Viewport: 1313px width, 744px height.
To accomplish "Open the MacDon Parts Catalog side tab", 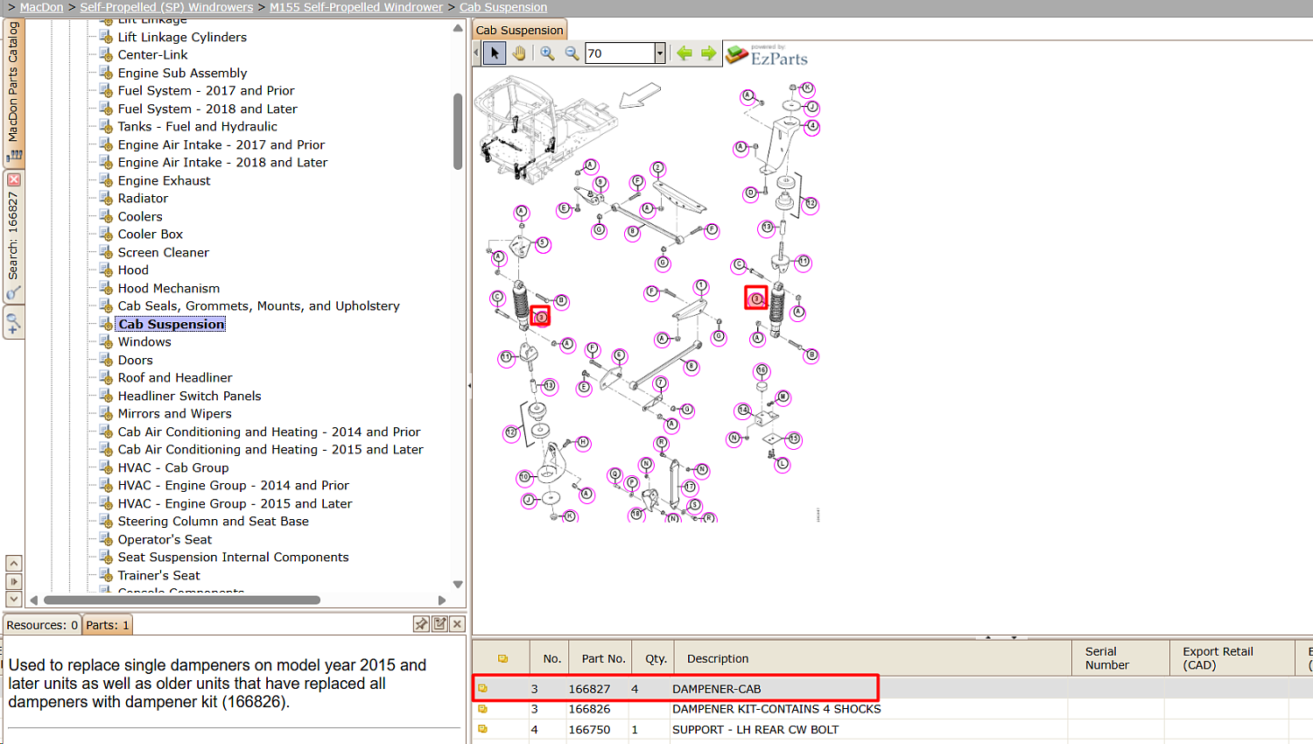I will tap(13, 92).
